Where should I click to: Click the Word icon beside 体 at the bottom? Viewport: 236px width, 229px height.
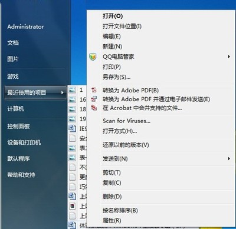(x=72, y=225)
